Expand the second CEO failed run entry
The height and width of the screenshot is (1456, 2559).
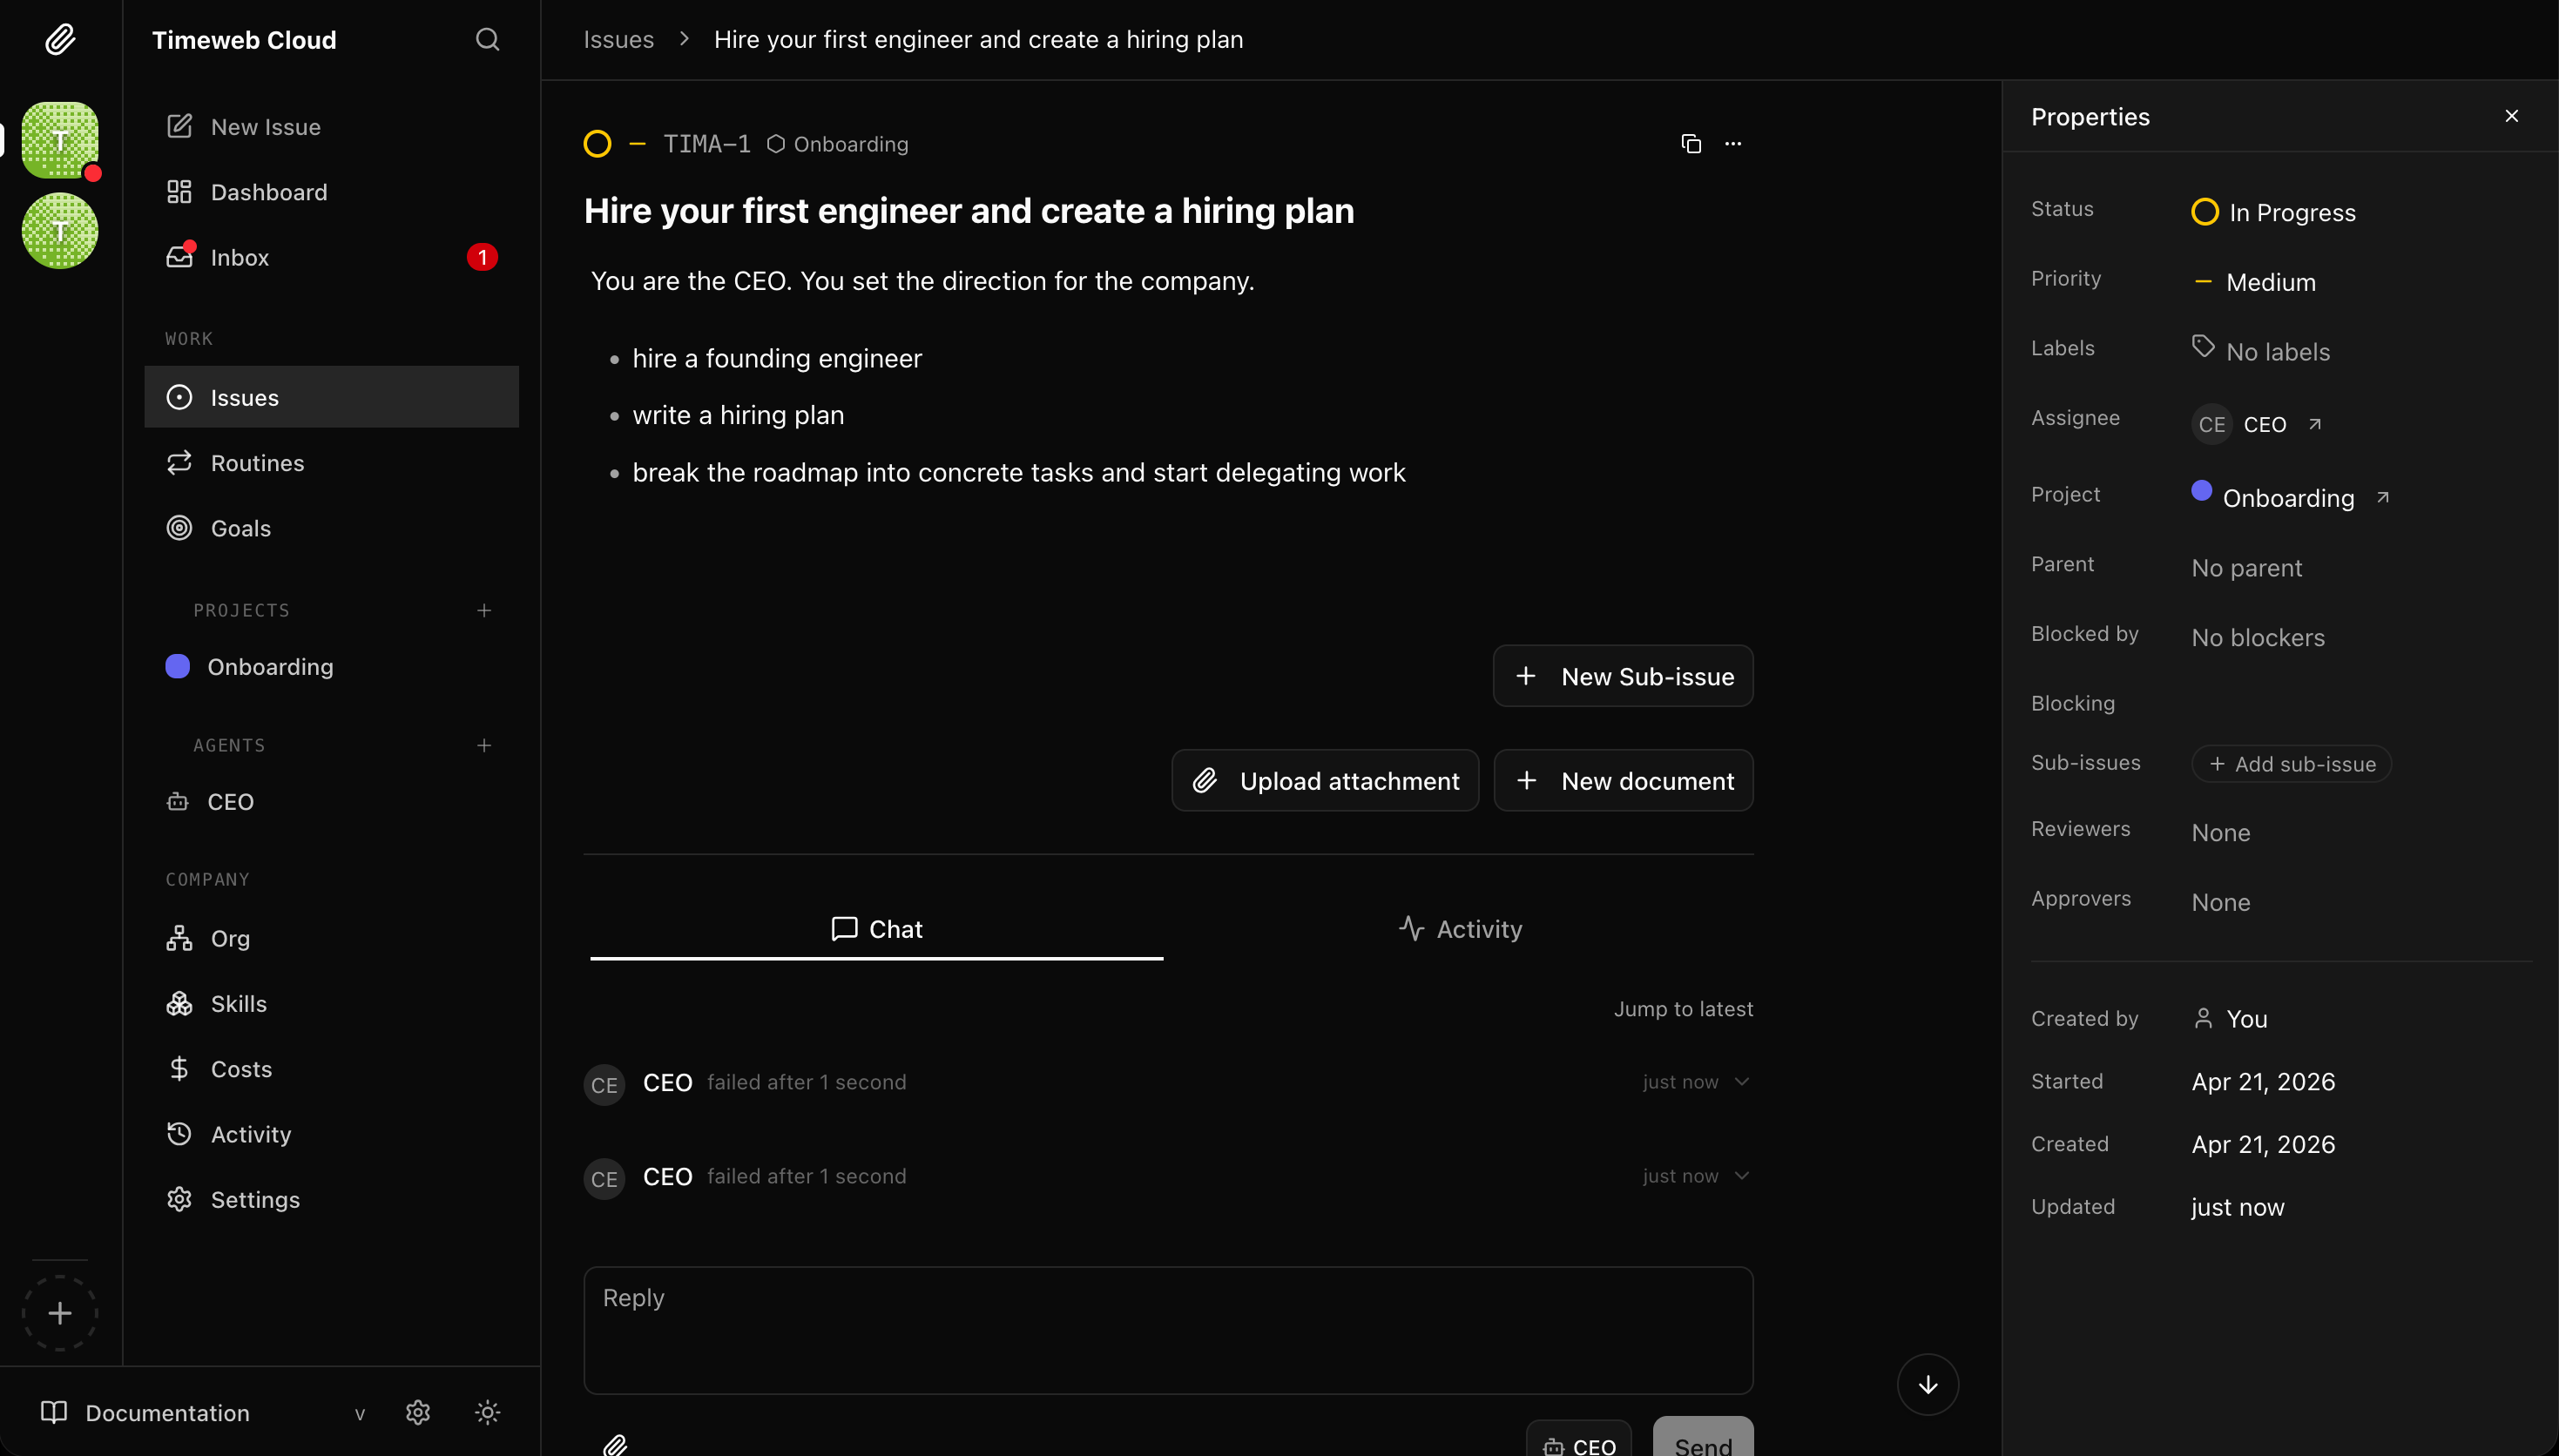tap(1742, 1176)
